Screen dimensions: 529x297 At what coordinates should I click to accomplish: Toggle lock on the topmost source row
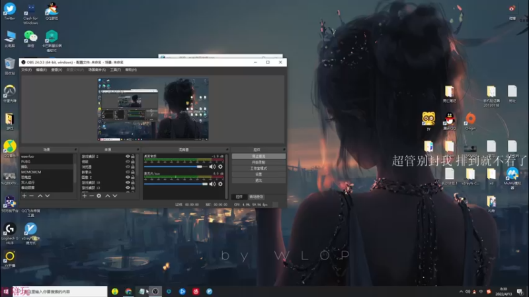pos(133,156)
